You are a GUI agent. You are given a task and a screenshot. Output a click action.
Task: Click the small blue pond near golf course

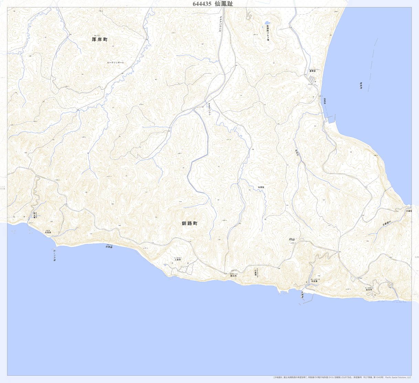click(267, 25)
